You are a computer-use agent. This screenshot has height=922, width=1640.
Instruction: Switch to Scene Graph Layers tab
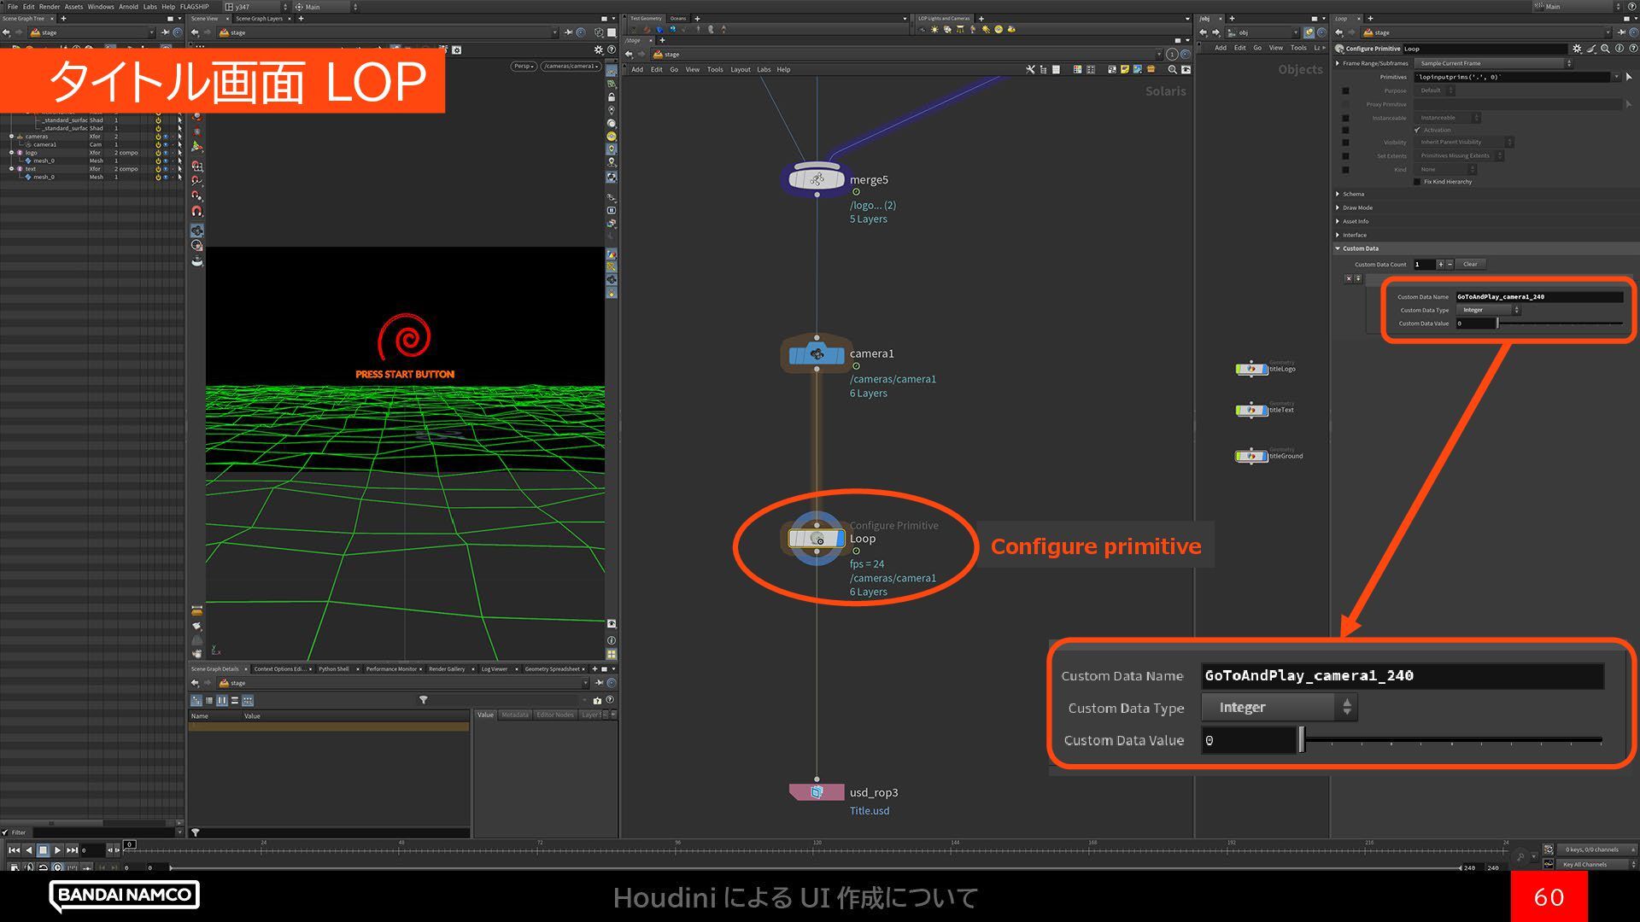pyautogui.click(x=259, y=19)
